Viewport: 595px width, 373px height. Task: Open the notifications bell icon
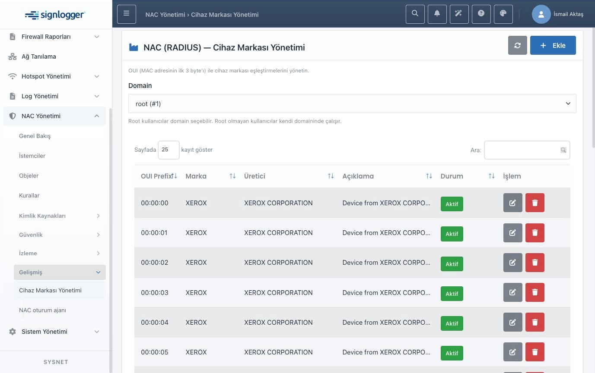[437, 14]
